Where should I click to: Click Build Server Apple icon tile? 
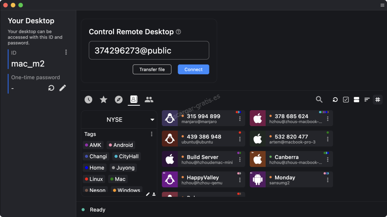pyautogui.click(x=170, y=159)
